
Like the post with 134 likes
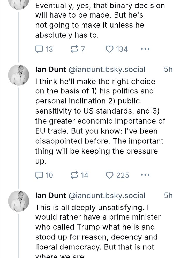(x=109, y=49)
